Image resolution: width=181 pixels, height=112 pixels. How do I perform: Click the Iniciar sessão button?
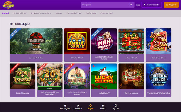pyautogui.click(x=151, y=5)
